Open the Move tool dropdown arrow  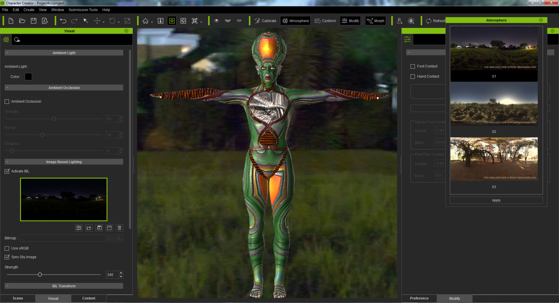(104, 22)
